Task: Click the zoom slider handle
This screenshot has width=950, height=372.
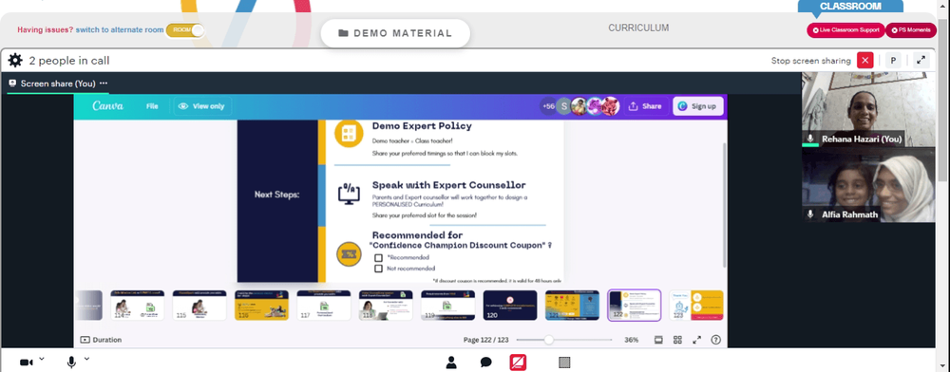Action: coord(549,340)
